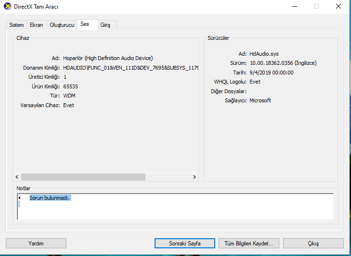The width and height of the screenshot is (351, 256).
Task: Click device name 'Hoparlör (High Definition Audio Device)'
Action: tap(108, 58)
